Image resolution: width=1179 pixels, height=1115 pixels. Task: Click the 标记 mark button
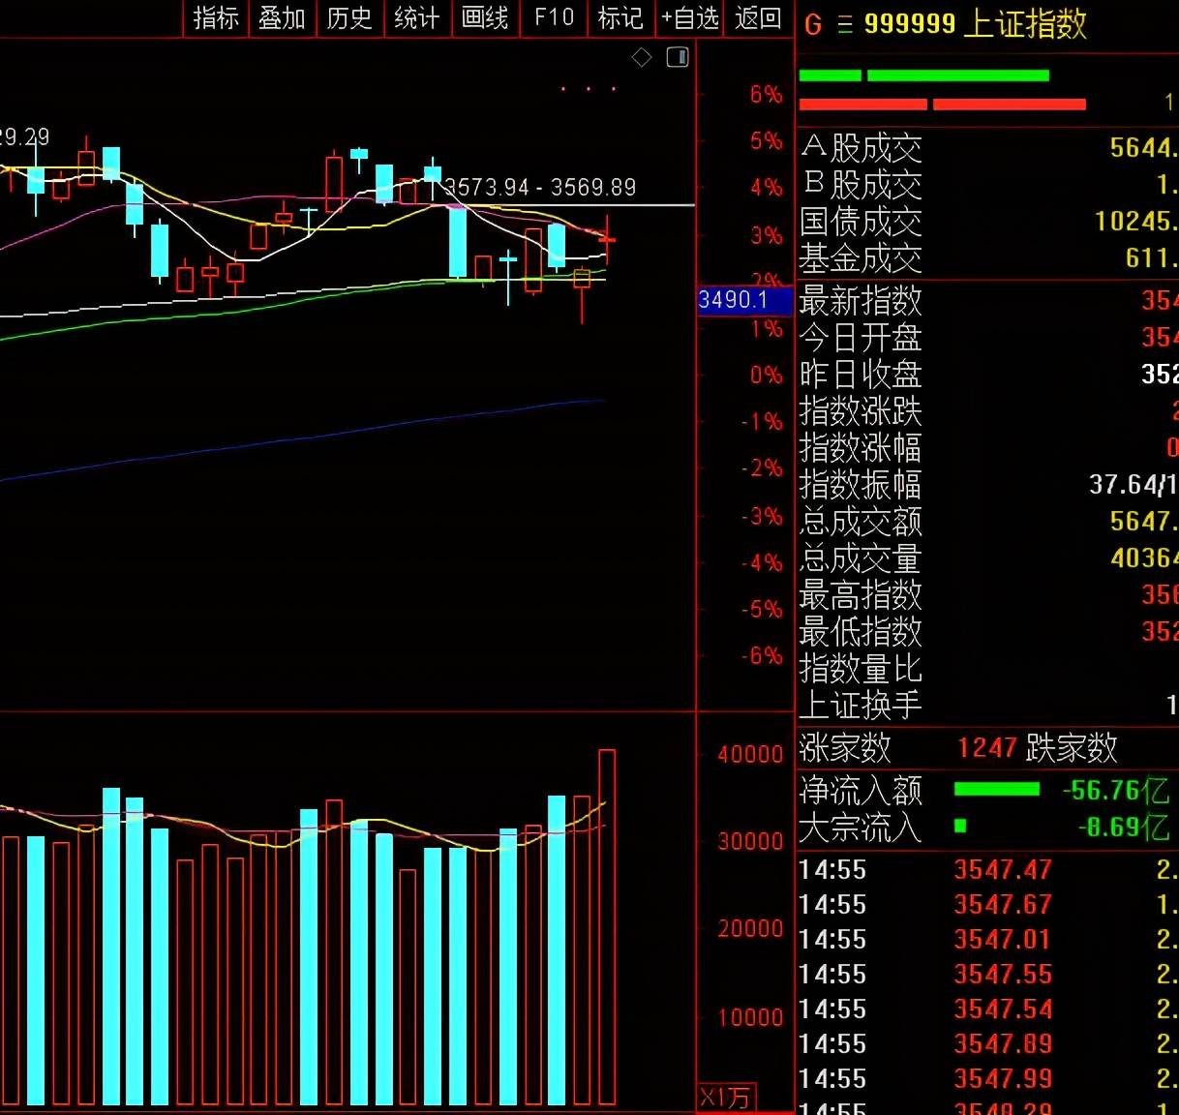[x=620, y=18]
